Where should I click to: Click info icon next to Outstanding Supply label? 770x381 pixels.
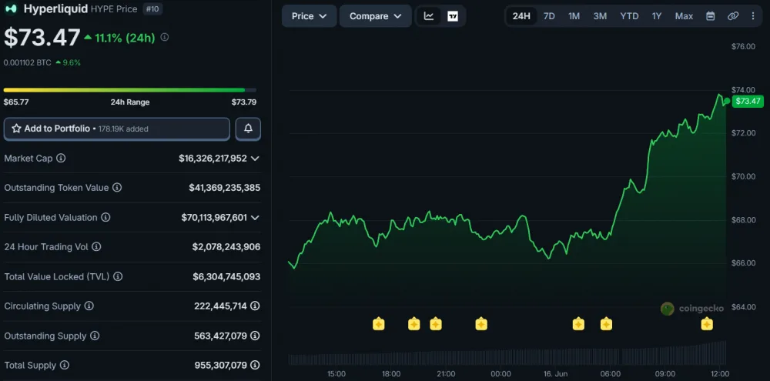(95, 336)
